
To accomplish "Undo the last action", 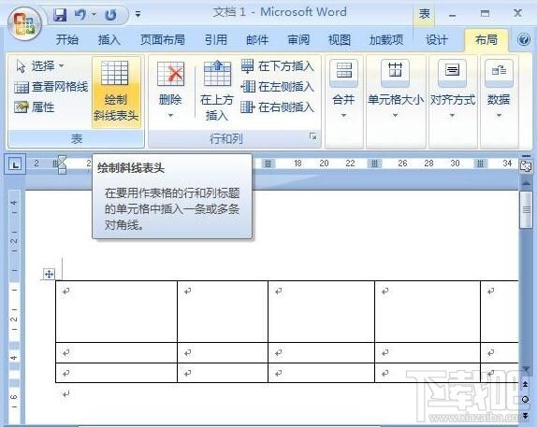I will click(80, 14).
